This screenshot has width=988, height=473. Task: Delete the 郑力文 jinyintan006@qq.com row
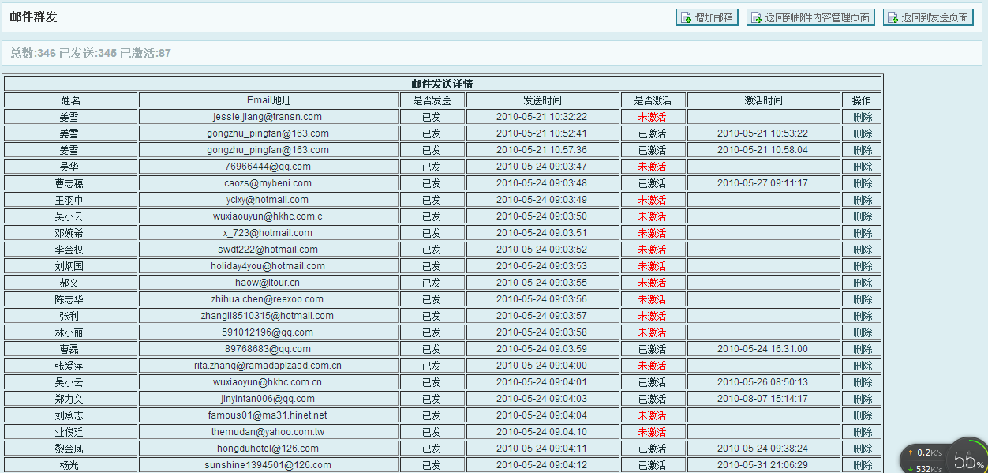863,399
